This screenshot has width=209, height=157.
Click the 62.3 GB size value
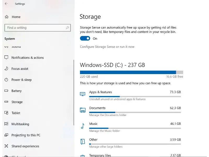(175, 108)
